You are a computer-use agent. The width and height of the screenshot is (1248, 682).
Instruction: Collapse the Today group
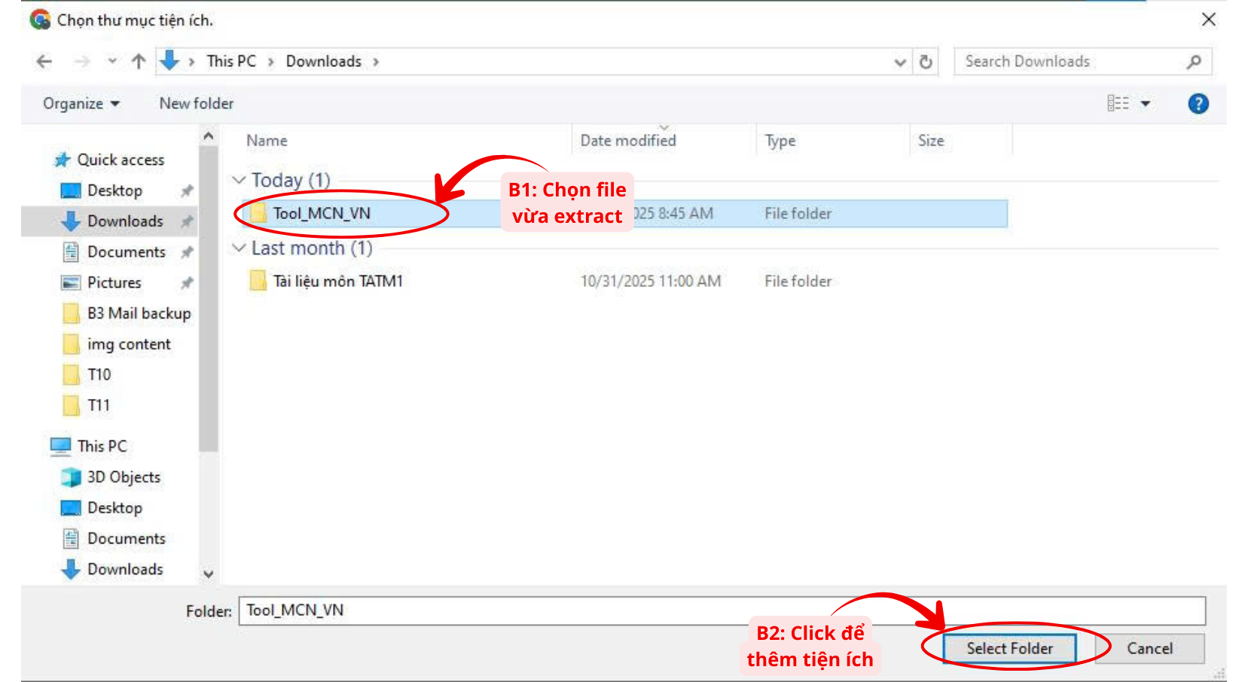coord(239,180)
